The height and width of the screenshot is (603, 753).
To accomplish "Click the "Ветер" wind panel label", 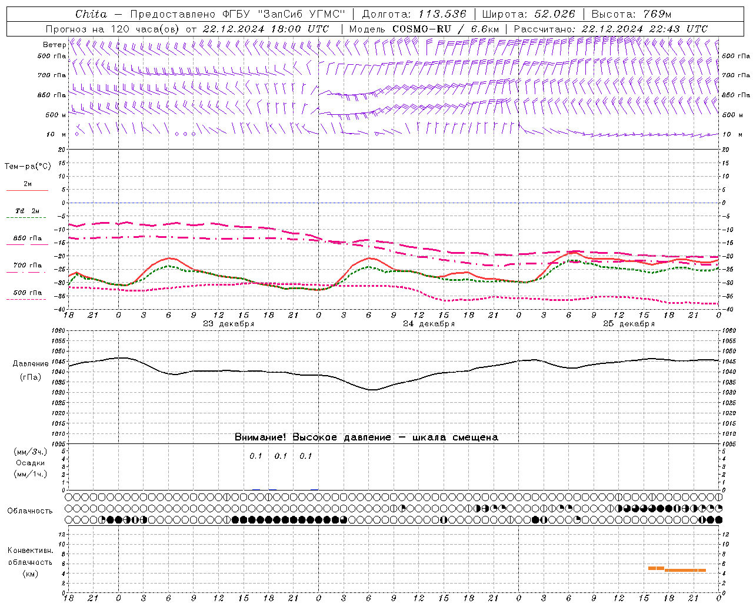I will point(54,45).
